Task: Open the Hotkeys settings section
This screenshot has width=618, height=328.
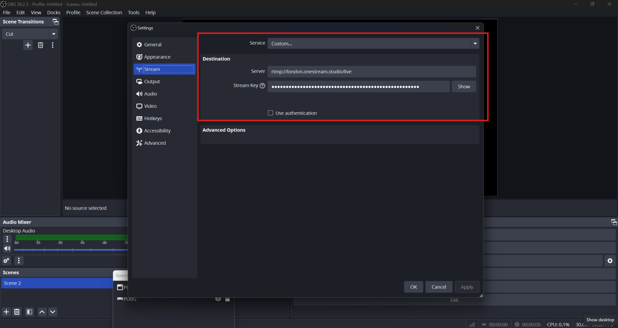Action: pyautogui.click(x=152, y=118)
